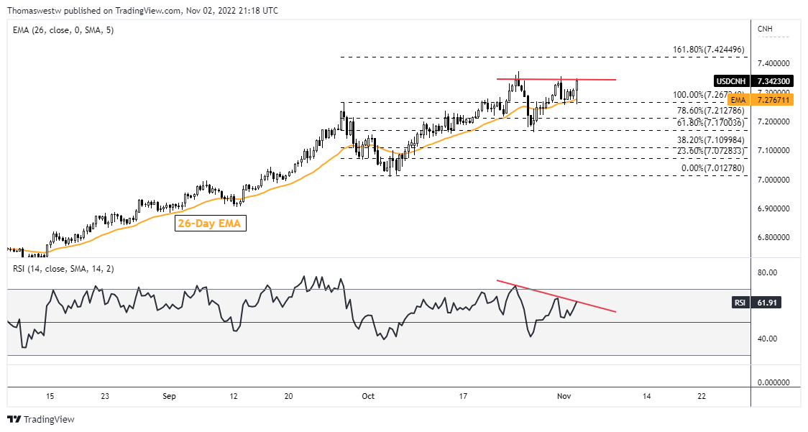Click the Oct label on the date axis
Viewport: 808px width, 432px height.
369,396
